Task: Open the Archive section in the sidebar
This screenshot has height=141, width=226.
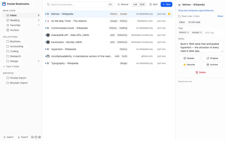Action: pyautogui.click(x=21, y=30)
